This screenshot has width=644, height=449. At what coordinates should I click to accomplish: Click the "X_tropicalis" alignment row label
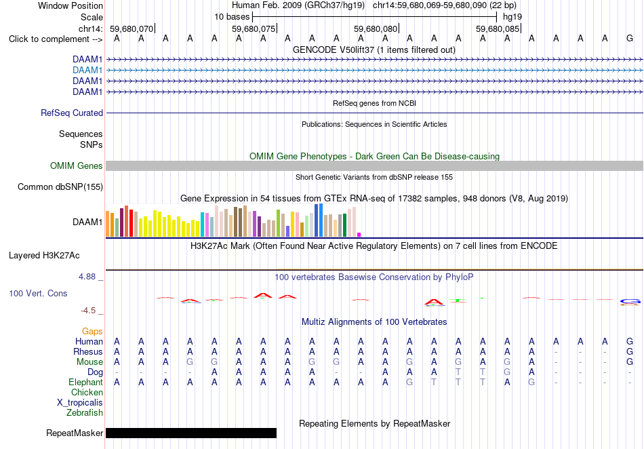pos(80,403)
